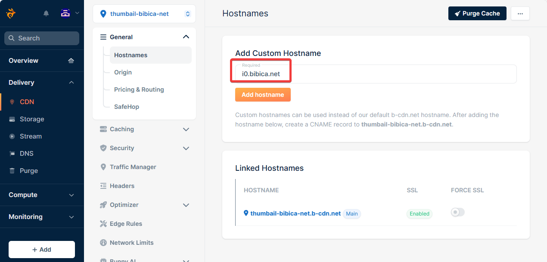The height and width of the screenshot is (262, 547).
Task: Click the Stream play icon
Action: (x=12, y=136)
